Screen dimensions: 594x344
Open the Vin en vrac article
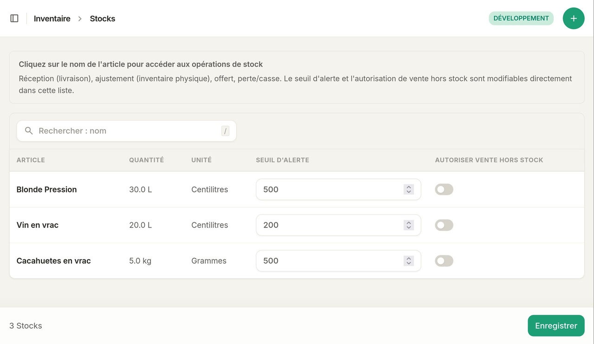[38, 225]
